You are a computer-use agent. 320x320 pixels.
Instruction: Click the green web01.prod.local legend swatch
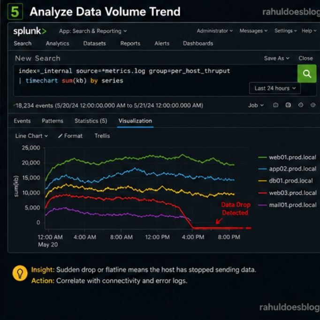[x=262, y=157]
